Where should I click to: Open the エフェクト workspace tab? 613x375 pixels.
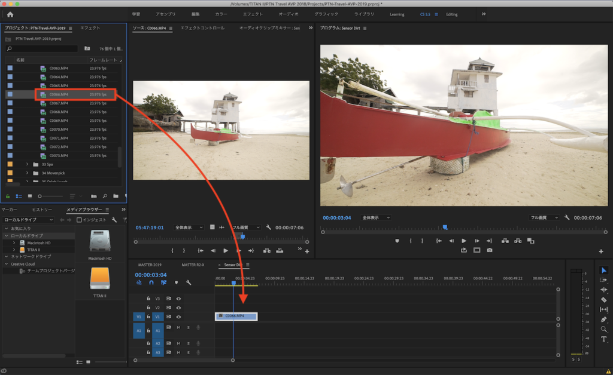pyautogui.click(x=253, y=14)
